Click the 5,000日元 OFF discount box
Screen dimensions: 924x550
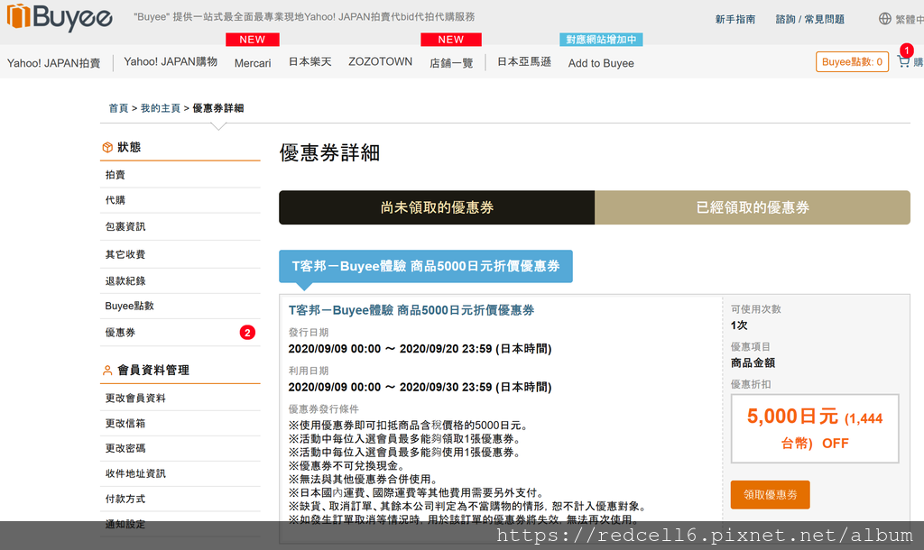tap(815, 428)
